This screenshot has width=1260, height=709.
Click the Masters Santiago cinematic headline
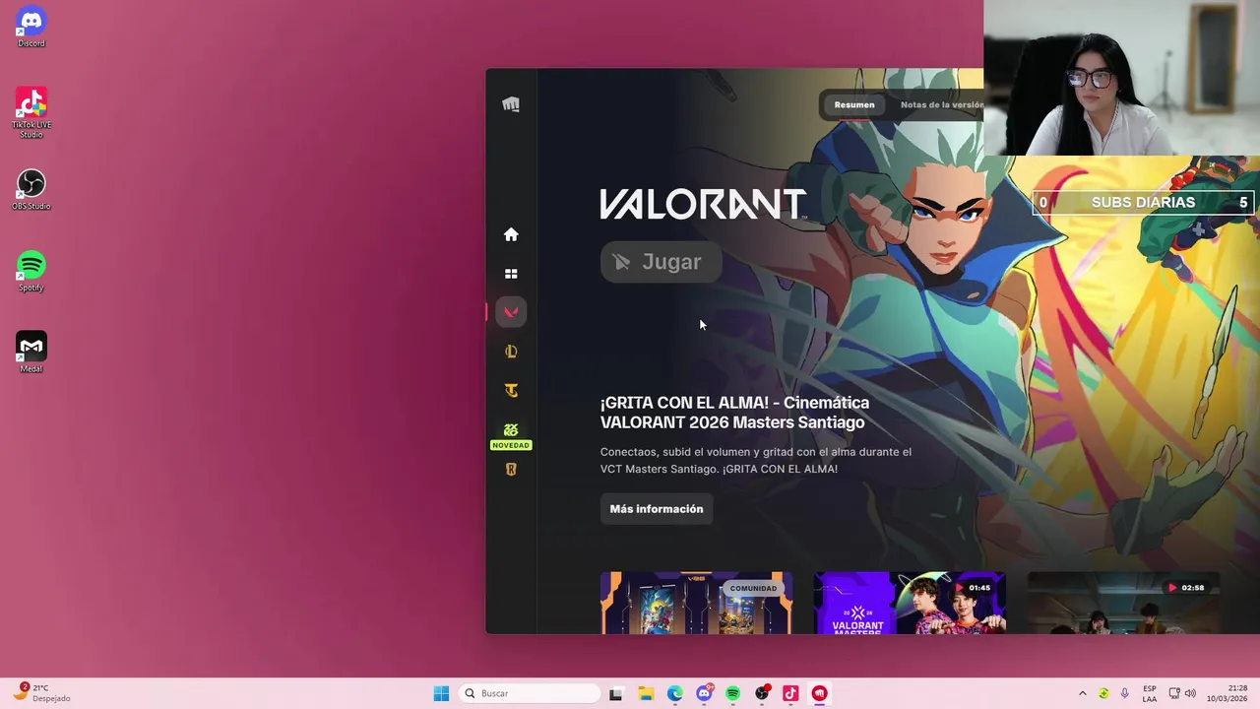click(734, 413)
